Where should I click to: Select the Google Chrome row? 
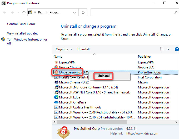pos(70,67)
